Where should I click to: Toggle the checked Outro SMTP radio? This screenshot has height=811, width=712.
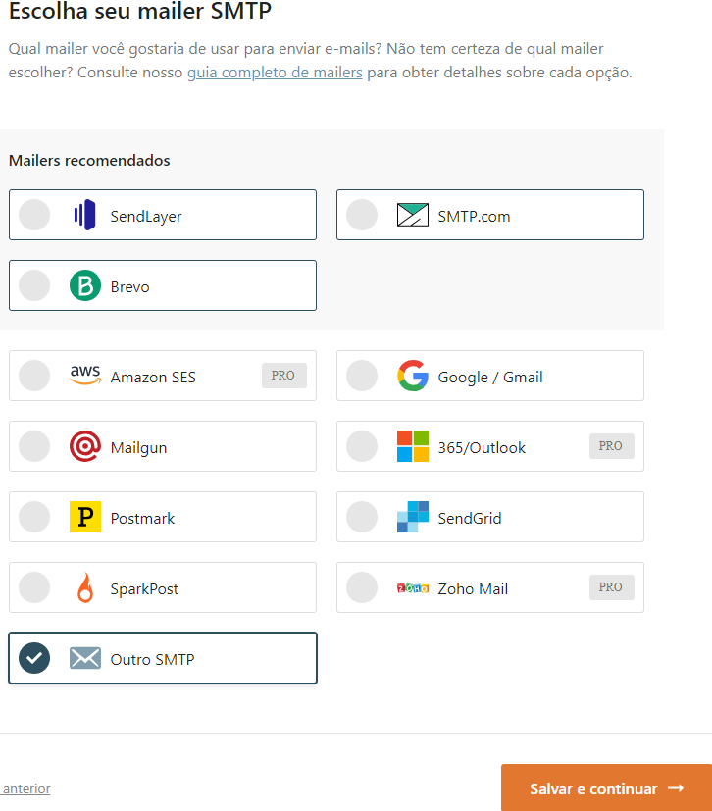pyautogui.click(x=34, y=658)
